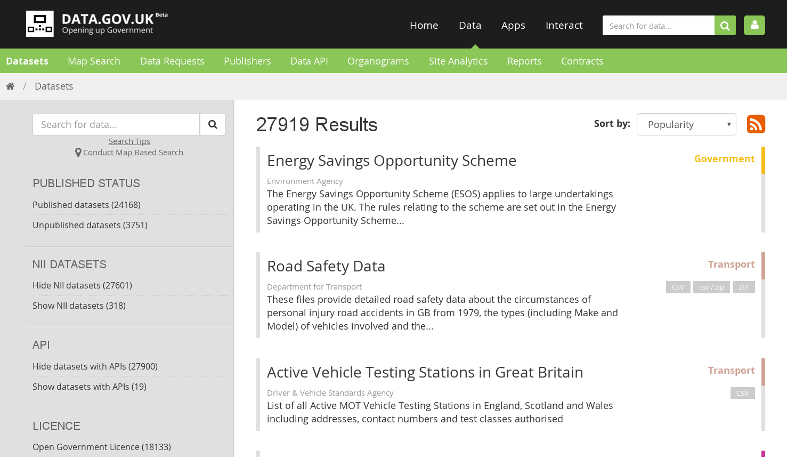Click CSV format tag on Road Safety Data
Viewport: 787px width, 457px height.
click(x=678, y=287)
